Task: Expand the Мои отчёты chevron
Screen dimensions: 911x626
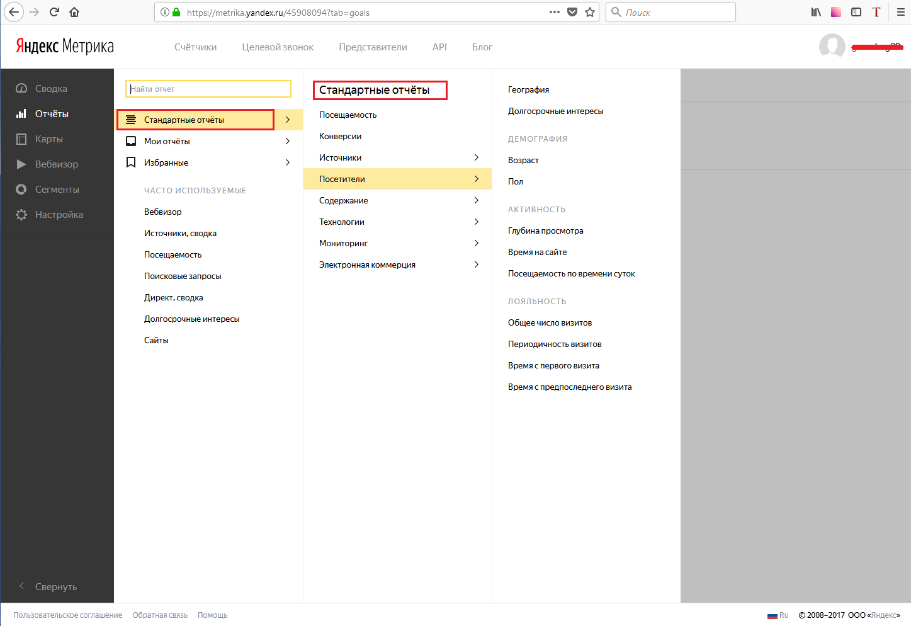Action: pos(288,141)
